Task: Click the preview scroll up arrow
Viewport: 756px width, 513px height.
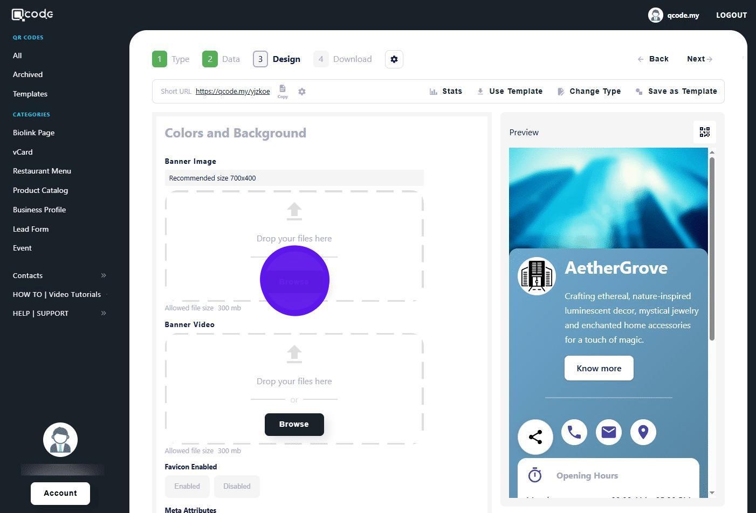Action: pyautogui.click(x=712, y=152)
